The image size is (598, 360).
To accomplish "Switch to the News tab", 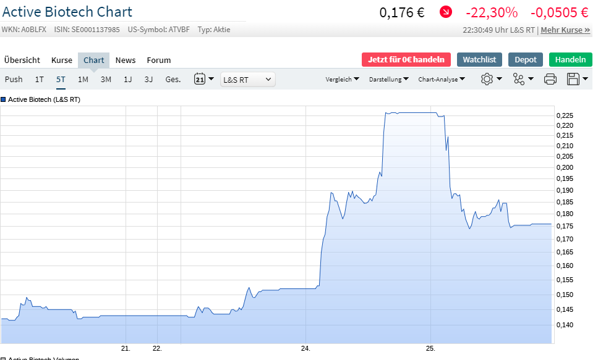I will [x=126, y=60].
